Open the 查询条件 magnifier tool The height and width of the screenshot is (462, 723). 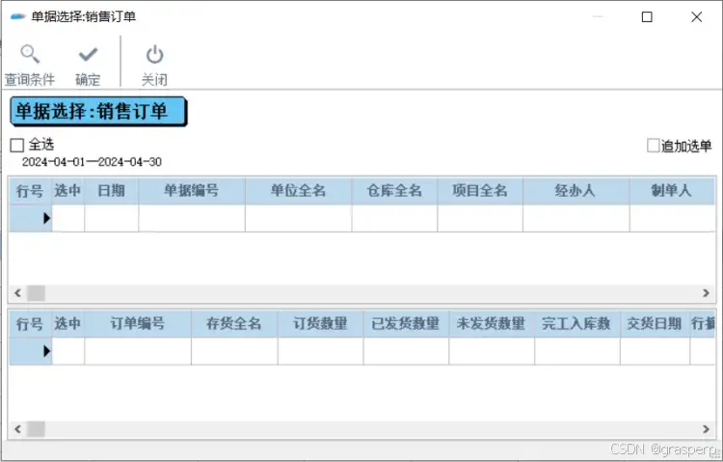click(x=30, y=65)
